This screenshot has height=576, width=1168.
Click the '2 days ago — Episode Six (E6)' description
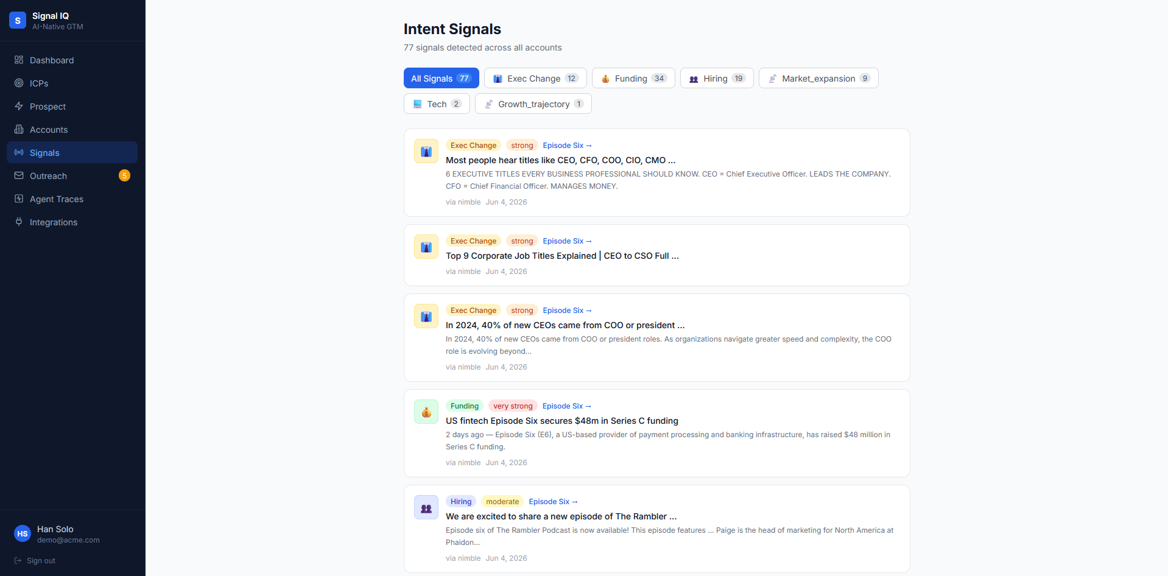(x=668, y=441)
